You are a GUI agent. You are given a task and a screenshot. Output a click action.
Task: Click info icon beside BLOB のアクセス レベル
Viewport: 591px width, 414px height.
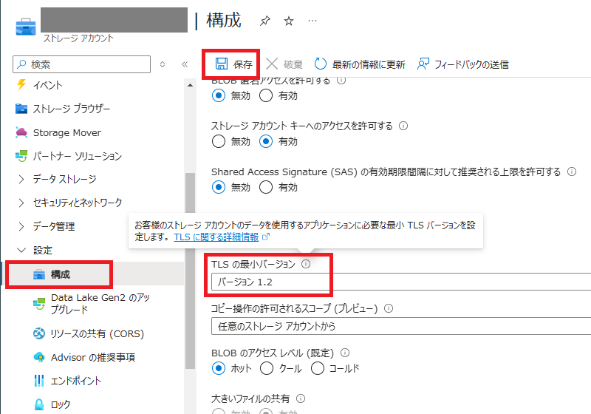[x=345, y=353]
